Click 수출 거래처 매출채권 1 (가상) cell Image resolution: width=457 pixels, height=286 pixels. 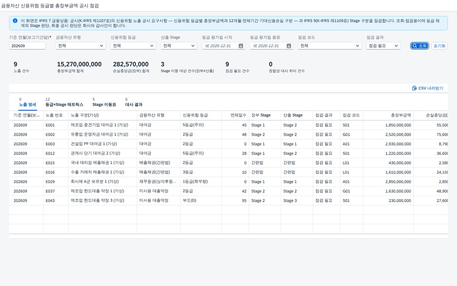(102, 172)
